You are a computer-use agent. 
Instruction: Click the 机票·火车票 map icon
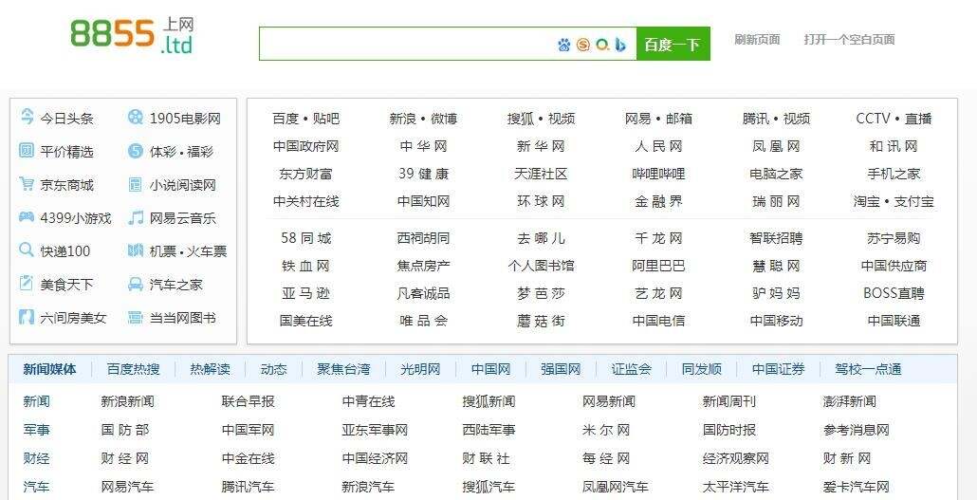pyautogui.click(x=136, y=250)
